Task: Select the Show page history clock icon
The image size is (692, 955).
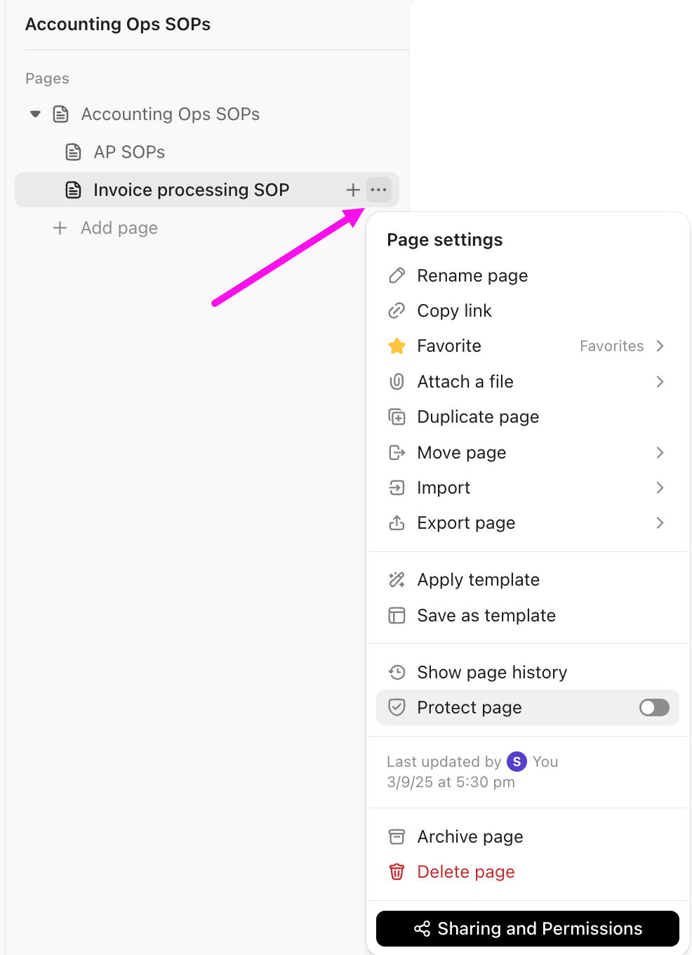Action: 397,672
